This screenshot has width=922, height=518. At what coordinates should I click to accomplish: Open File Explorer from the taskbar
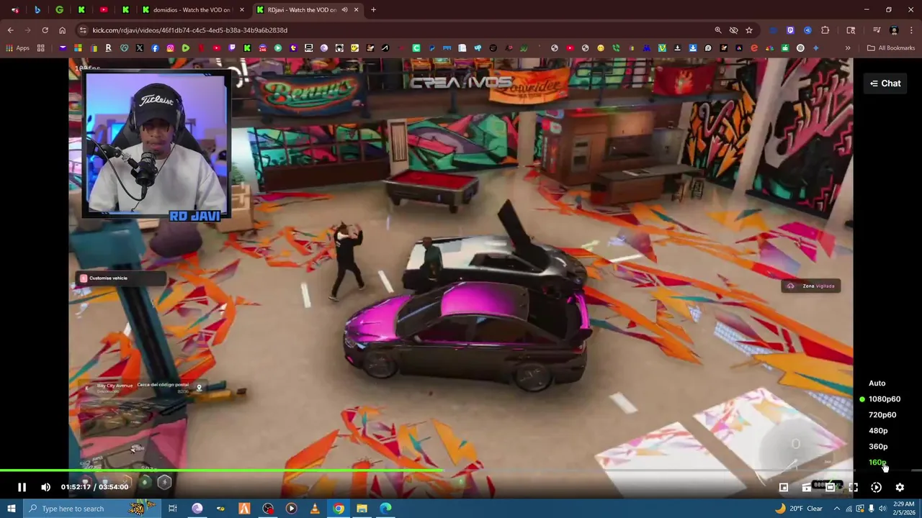pos(362,509)
